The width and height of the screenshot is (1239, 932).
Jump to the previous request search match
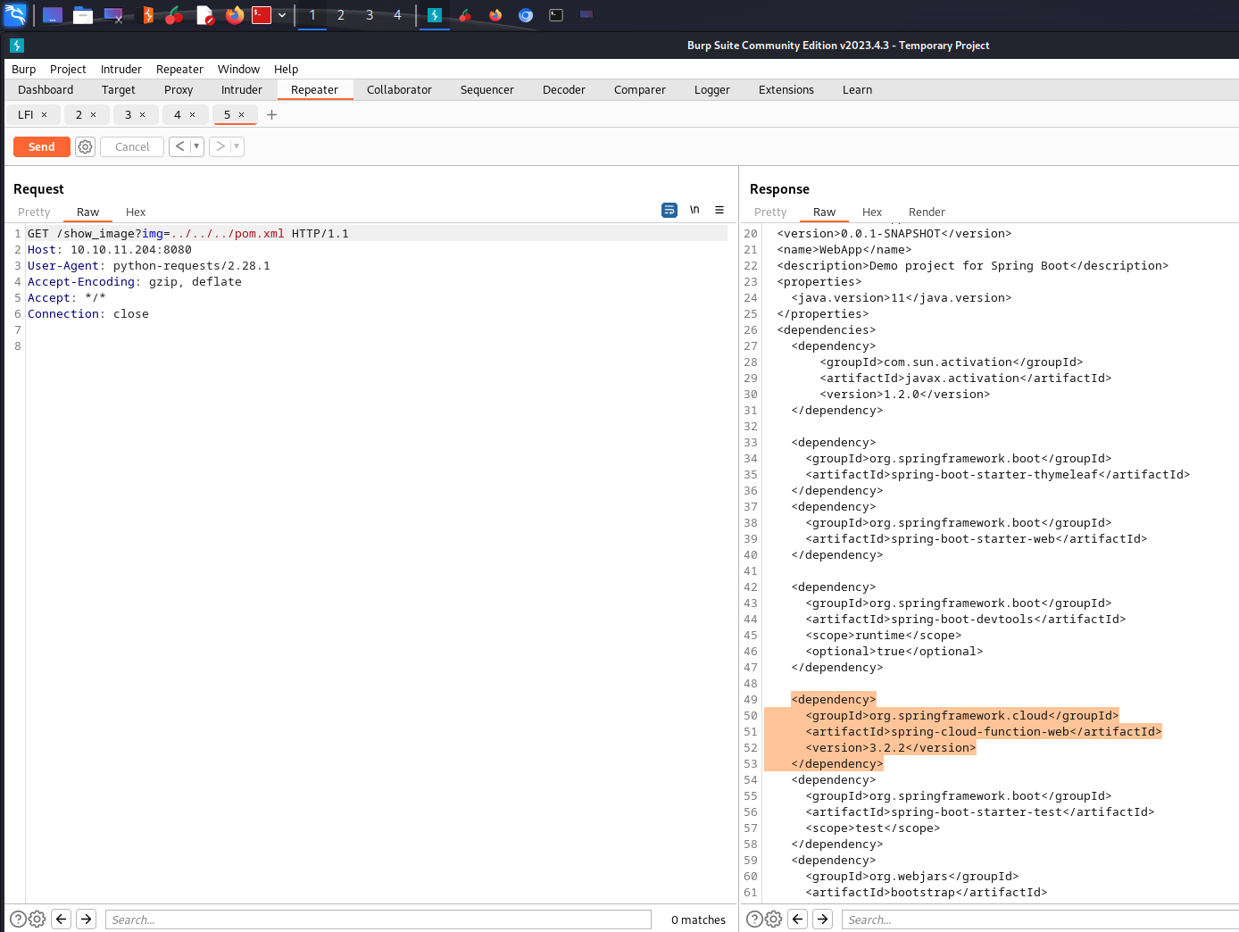[x=62, y=919]
